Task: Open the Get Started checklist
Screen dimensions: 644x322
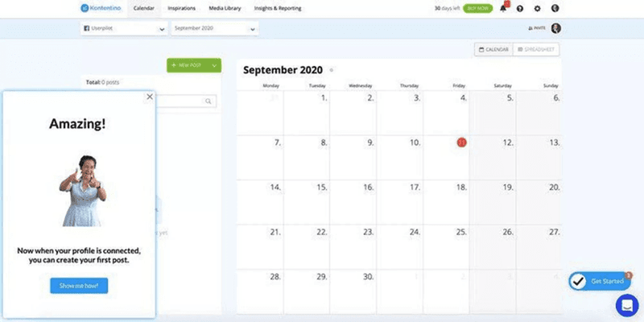Action: (x=599, y=281)
